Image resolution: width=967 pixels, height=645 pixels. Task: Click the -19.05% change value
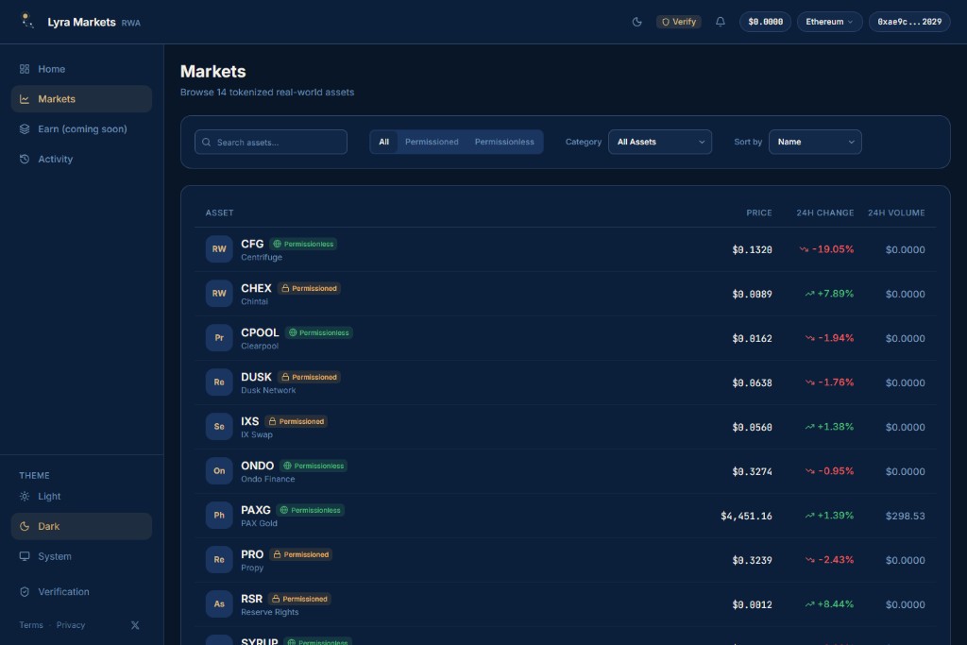833,249
